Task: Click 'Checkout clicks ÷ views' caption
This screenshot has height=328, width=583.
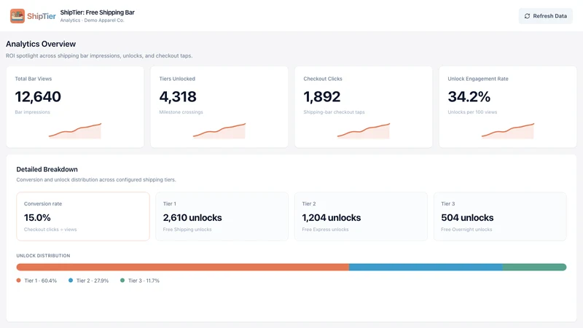Action: point(50,230)
